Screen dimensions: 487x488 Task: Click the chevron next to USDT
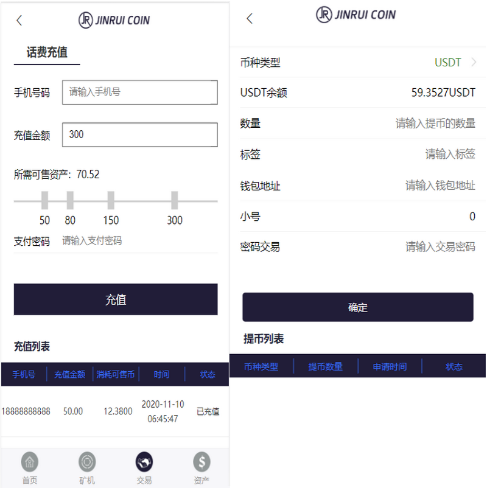tap(474, 62)
